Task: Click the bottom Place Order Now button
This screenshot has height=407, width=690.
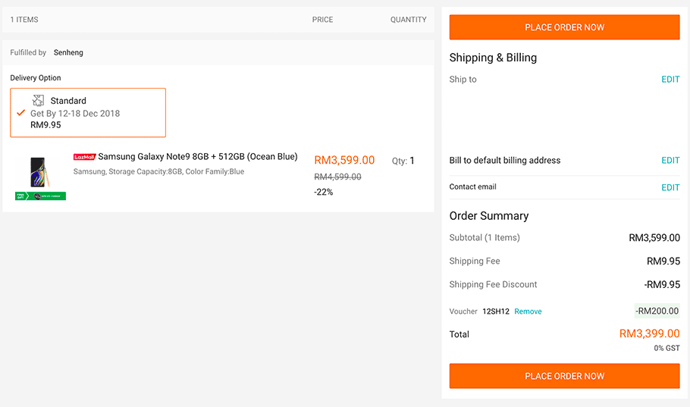Action: coord(564,376)
